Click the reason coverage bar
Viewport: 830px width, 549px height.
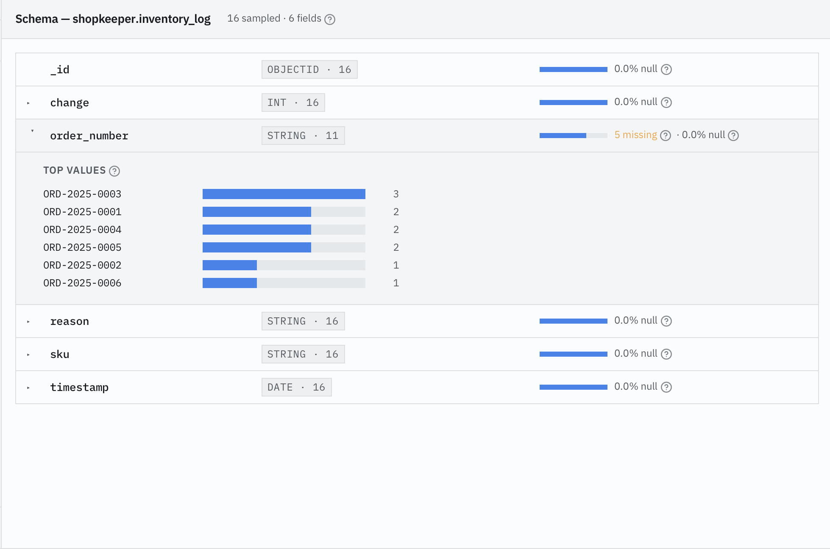point(574,321)
